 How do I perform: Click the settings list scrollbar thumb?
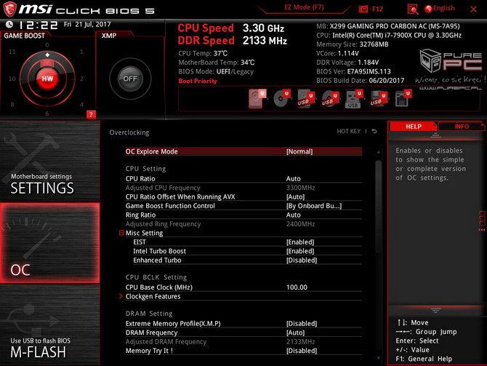pyautogui.click(x=378, y=207)
